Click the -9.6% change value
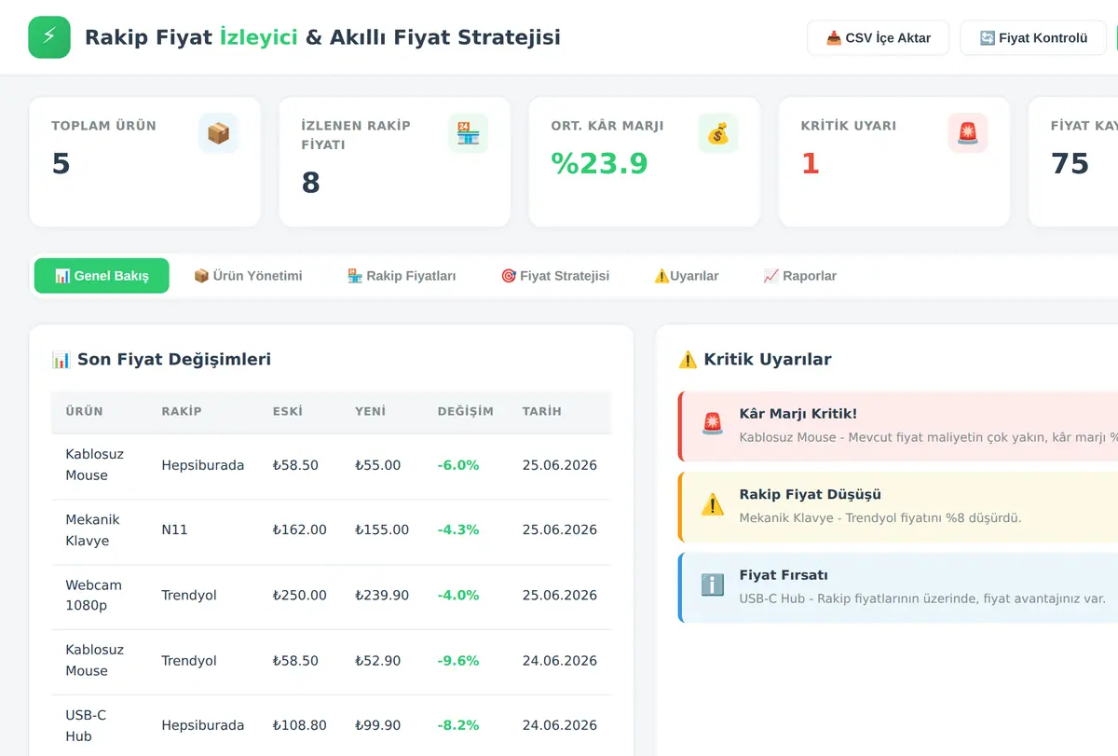This screenshot has width=1118, height=756. 458,661
